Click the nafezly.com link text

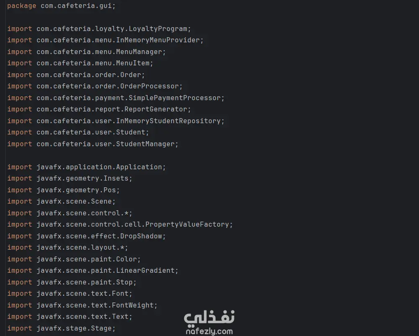click(x=209, y=331)
